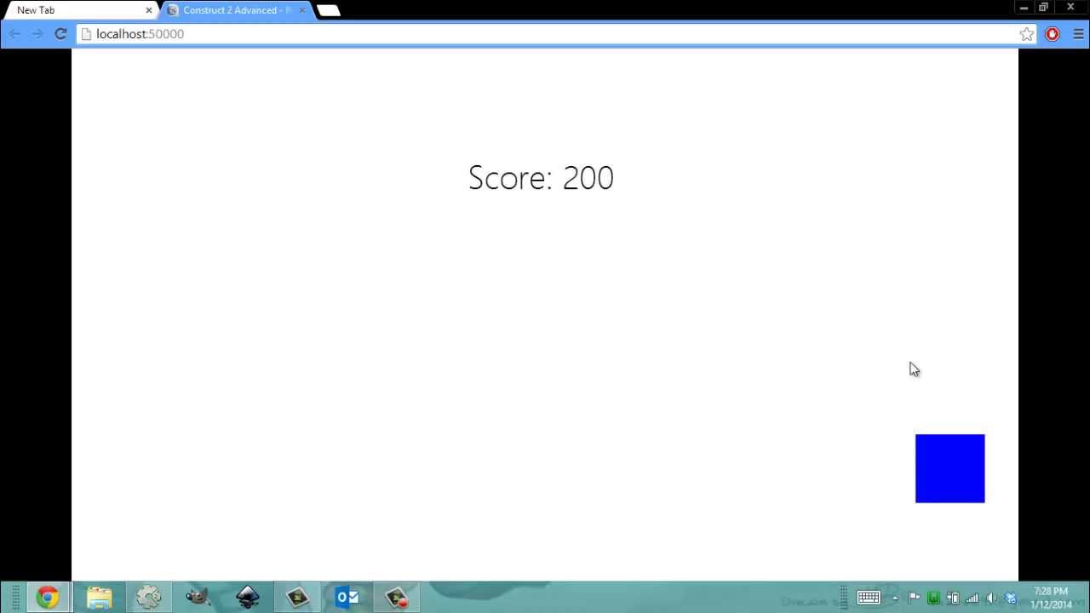Open GIMP from the taskbar
1090x613 pixels.
tap(198, 597)
